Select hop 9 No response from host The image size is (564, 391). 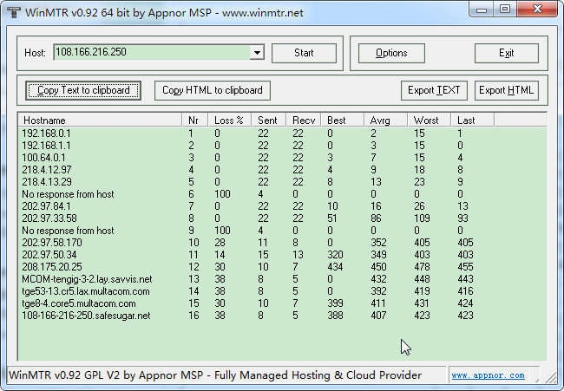click(282, 231)
